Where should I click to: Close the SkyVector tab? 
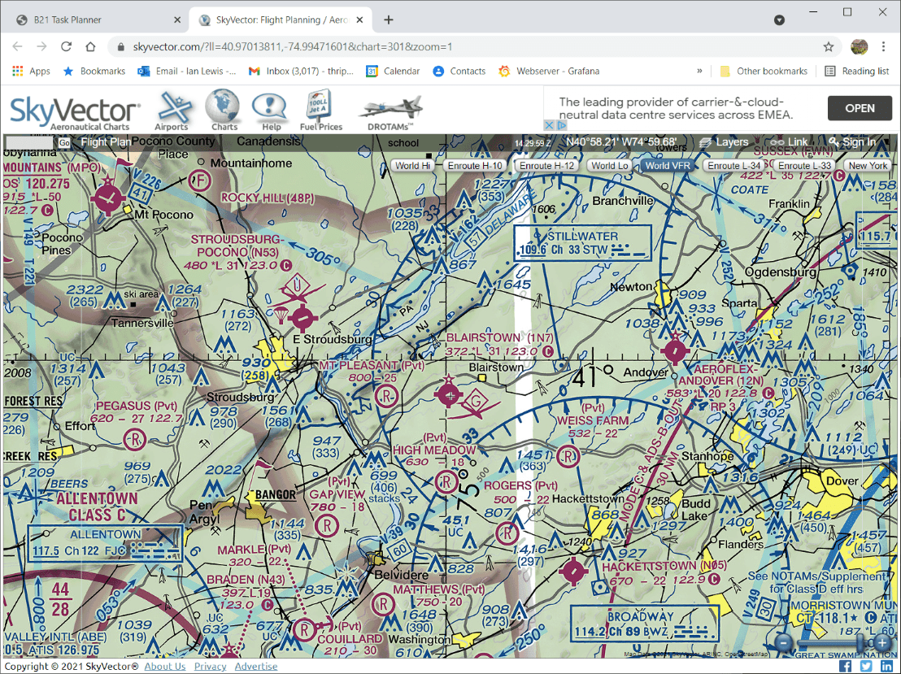tap(359, 20)
